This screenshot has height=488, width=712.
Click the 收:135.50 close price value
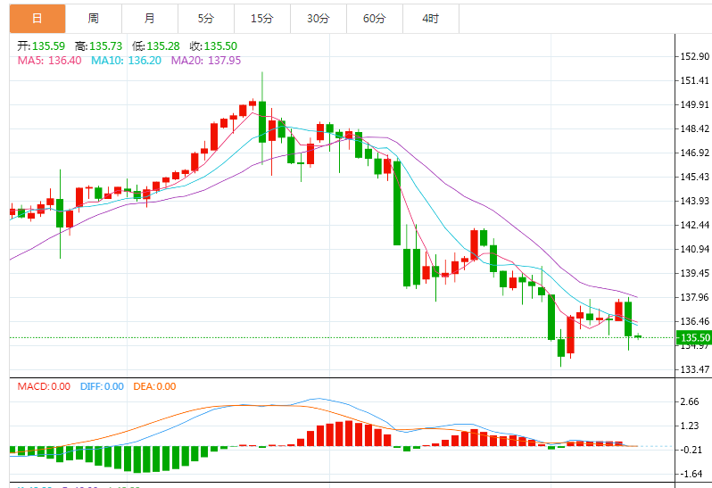pos(213,45)
